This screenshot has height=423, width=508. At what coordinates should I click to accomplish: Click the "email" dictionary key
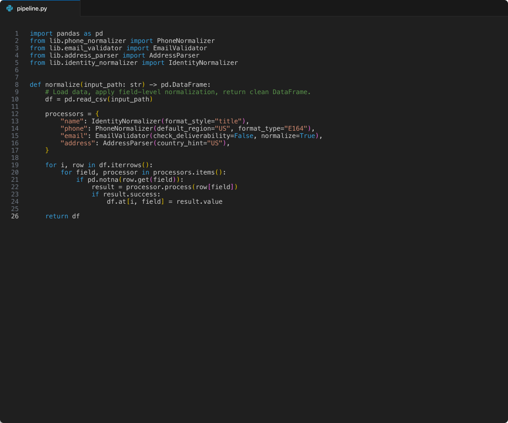[x=74, y=136]
